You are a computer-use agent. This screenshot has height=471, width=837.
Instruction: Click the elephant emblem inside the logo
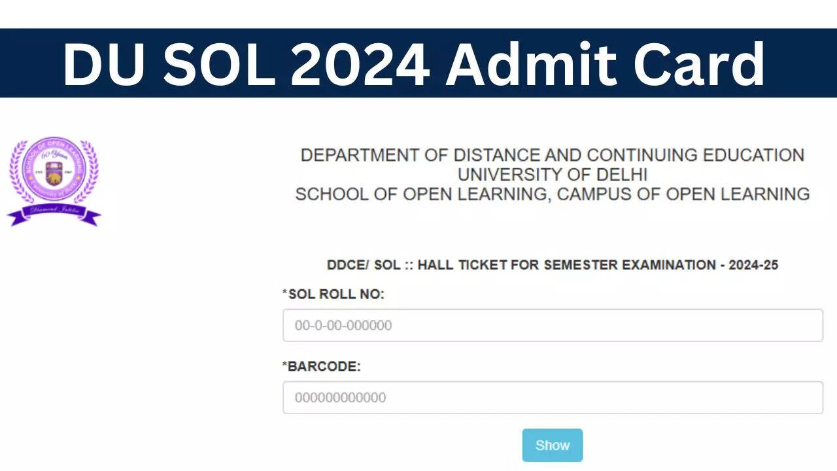tap(54, 175)
